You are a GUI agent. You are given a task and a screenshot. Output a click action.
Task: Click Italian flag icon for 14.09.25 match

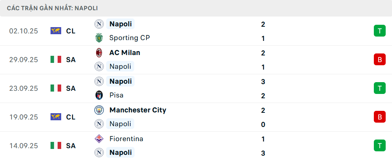(56, 146)
